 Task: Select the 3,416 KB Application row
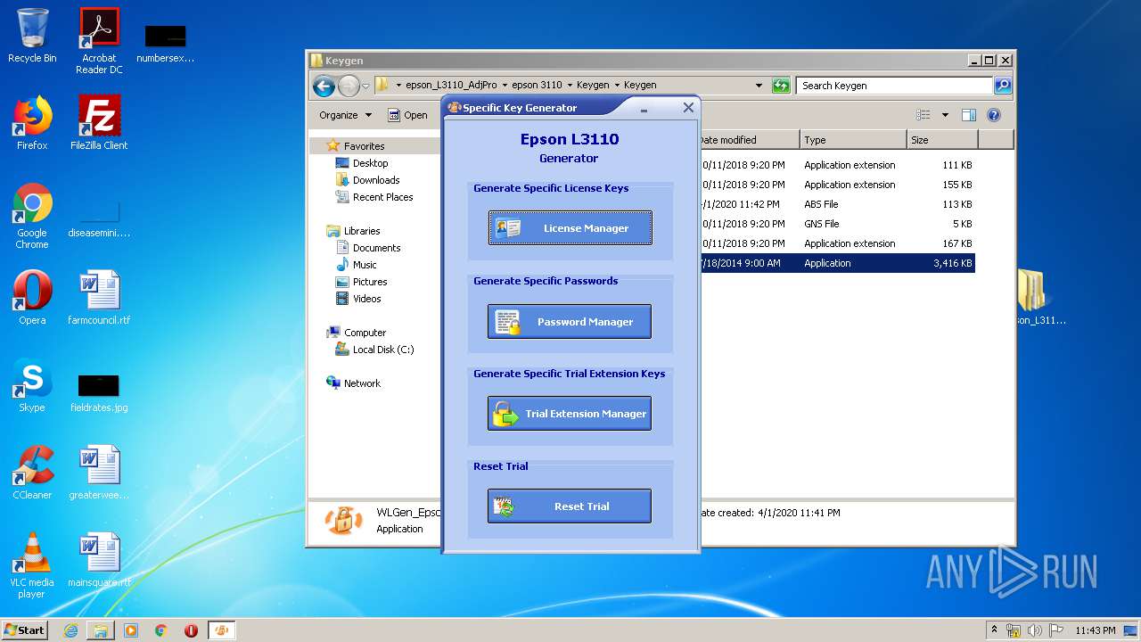pos(836,263)
